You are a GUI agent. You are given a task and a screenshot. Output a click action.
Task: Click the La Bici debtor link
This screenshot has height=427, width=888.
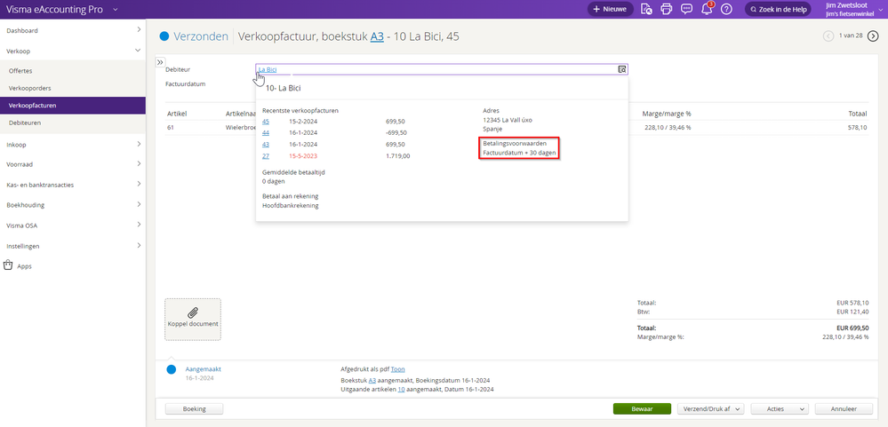268,69
